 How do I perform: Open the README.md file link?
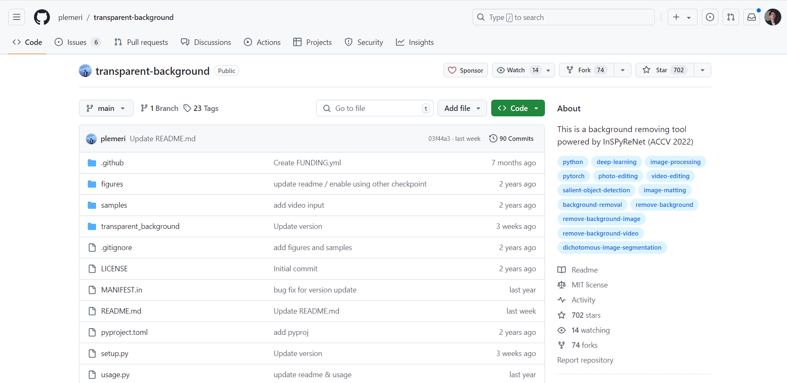[121, 311]
